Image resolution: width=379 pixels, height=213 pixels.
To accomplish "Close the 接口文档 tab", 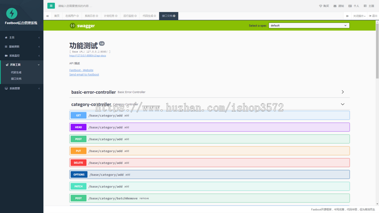I will click(174, 16).
